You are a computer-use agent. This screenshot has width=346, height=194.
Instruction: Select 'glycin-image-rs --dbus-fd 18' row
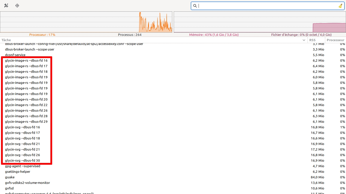(173, 71)
